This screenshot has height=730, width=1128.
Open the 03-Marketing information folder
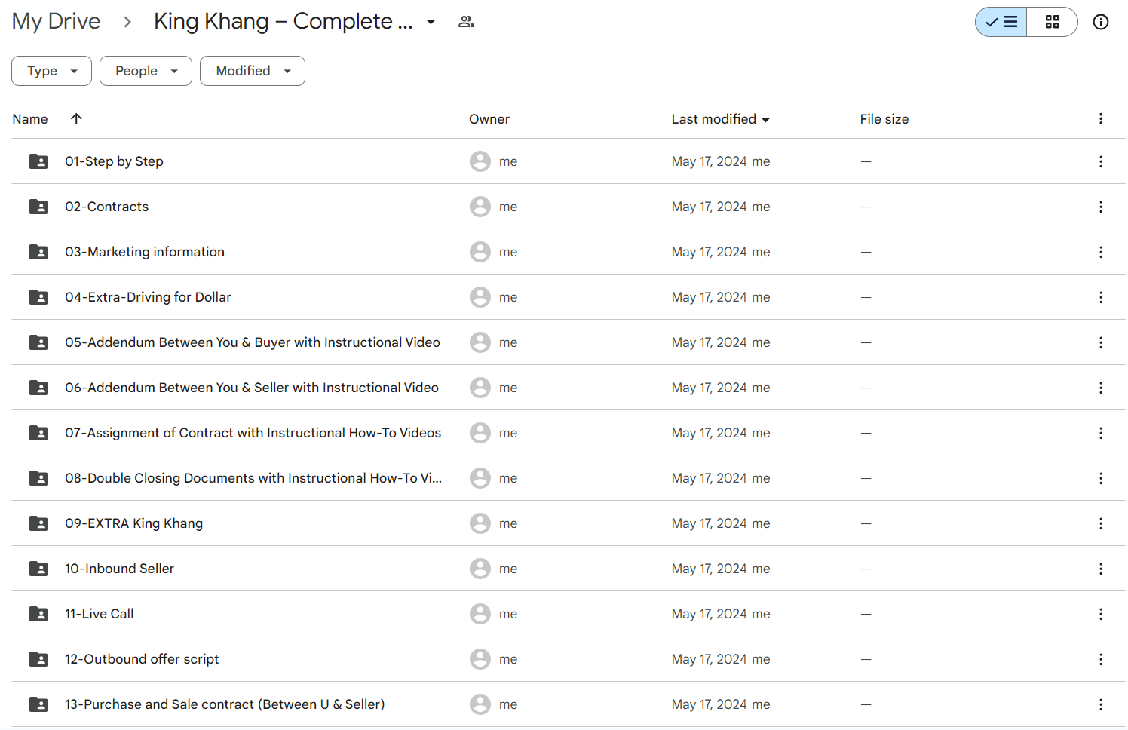tap(145, 252)
